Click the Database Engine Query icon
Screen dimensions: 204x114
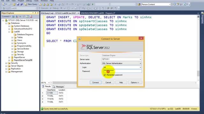40,4
